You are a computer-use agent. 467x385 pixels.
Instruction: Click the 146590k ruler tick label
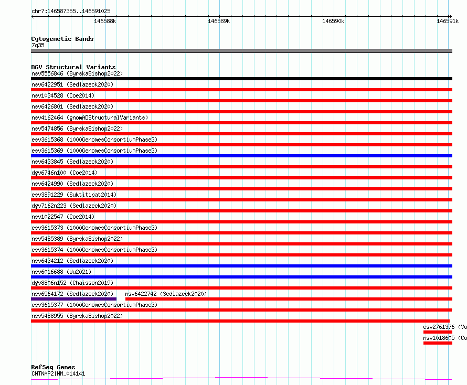333,21
